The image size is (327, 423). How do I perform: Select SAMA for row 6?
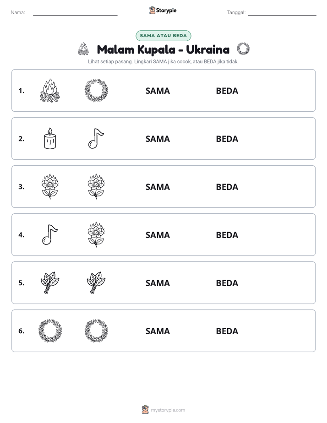coord(158,331)
